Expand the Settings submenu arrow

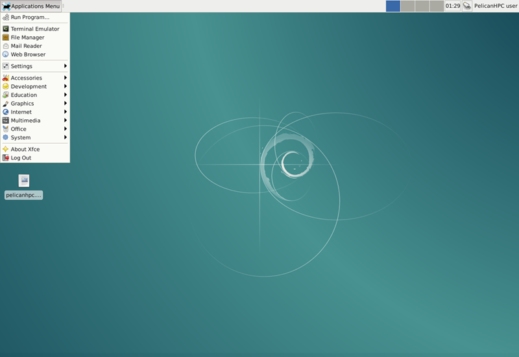click(x=66, y=66)
